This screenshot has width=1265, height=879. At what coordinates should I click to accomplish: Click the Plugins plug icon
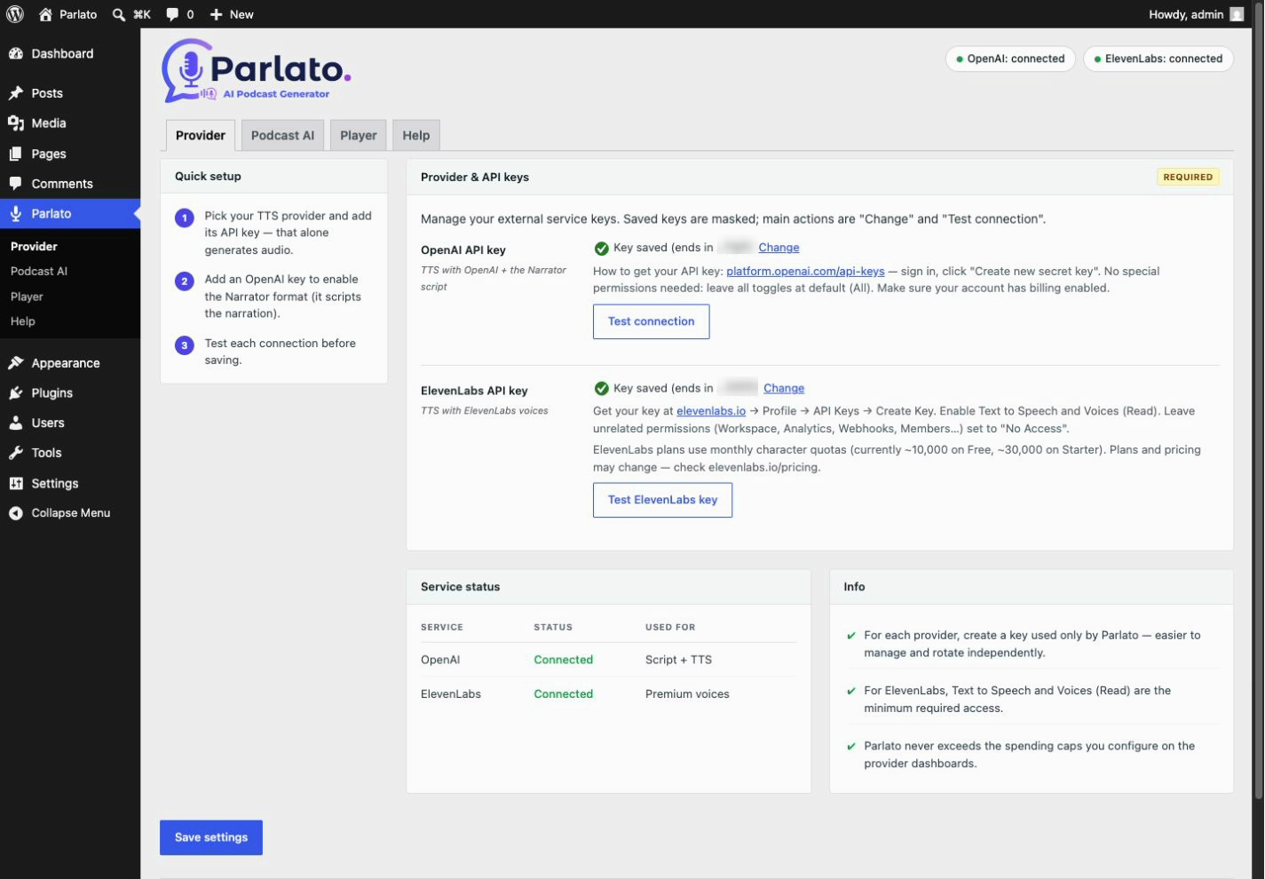(16, 393)
